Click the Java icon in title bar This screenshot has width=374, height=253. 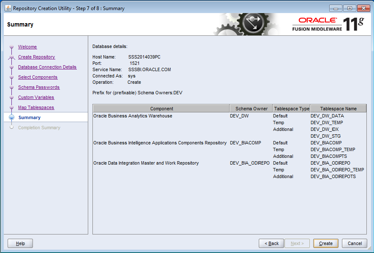pyautogui.click(x=8, y=8)
